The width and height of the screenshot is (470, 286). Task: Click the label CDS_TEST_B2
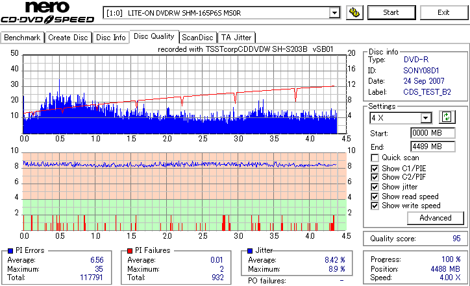(x=427, y=92)
